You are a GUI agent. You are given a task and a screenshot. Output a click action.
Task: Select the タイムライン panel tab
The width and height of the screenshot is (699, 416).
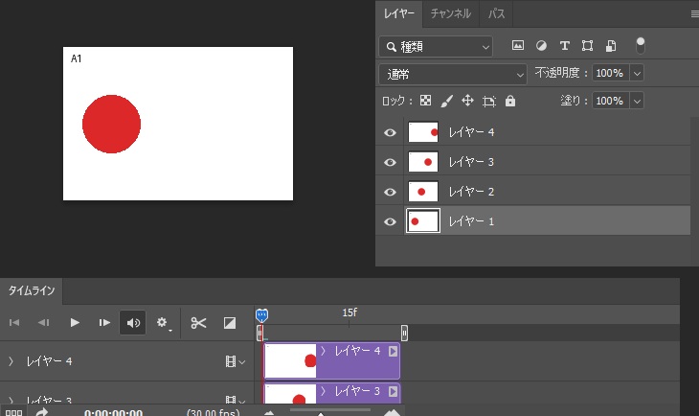32,290
